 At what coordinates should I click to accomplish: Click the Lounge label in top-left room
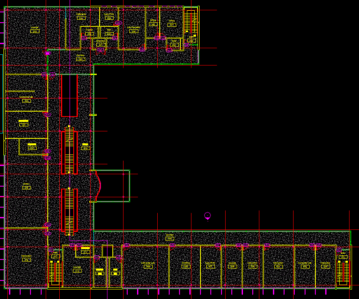pos(35,28)
